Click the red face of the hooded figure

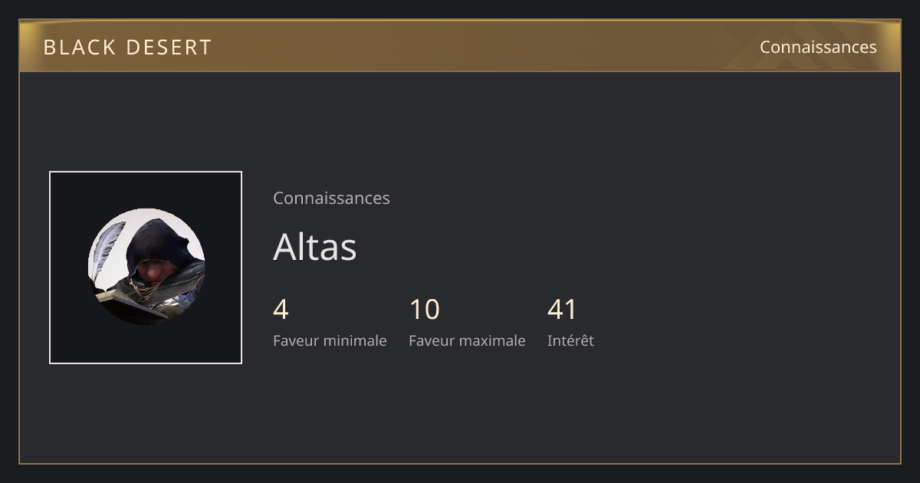tap(156, 270)
